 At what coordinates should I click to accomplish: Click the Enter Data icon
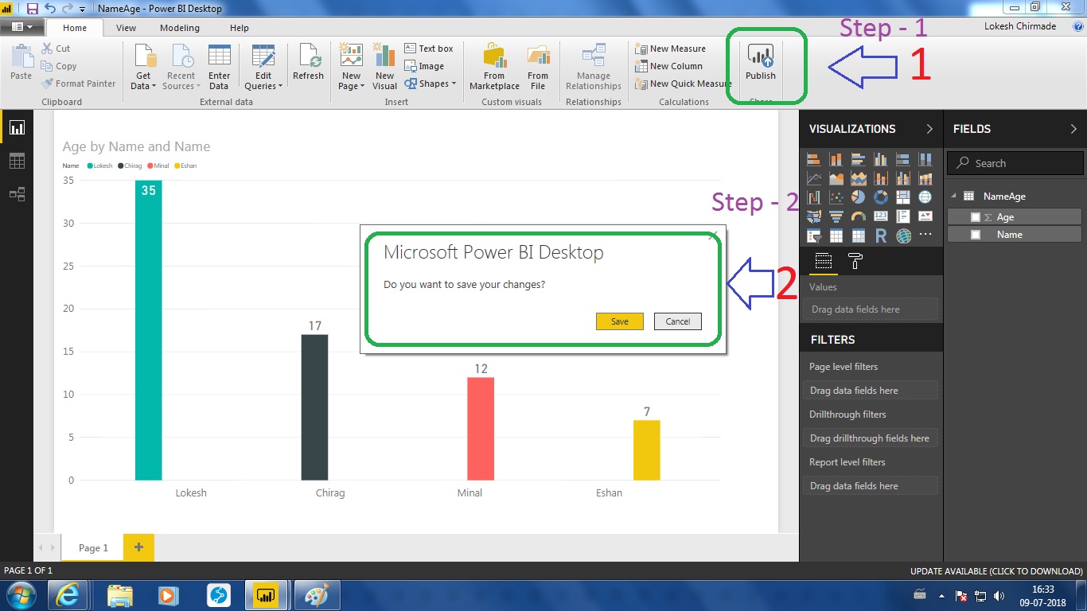pyautogui.click(x=219, y=64)
